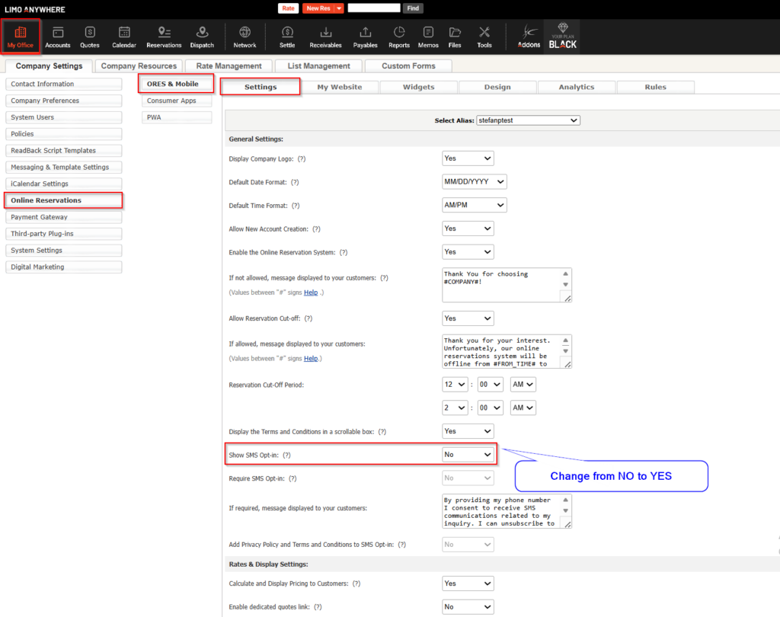The image size is (780, 617).
Task: Open the Tools icon
Action: 484,37
